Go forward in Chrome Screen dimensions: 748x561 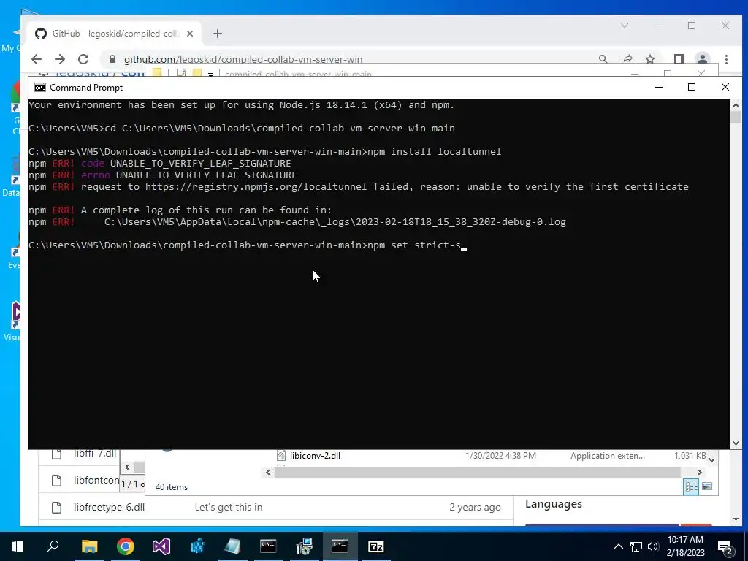tap(60, 59)
